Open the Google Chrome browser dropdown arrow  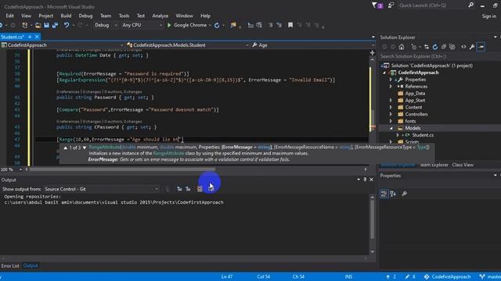[x=210, y=25]
